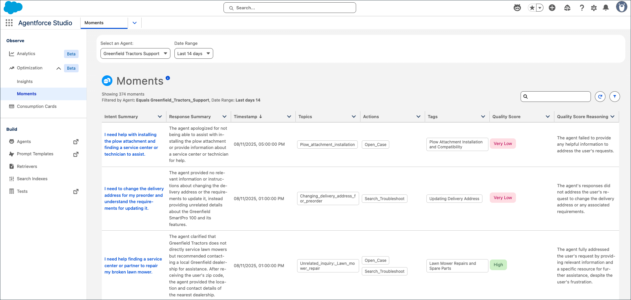This screenshot has height=300, width=631.
Task: Open Topics column menu
Action: tap(354, 116)
